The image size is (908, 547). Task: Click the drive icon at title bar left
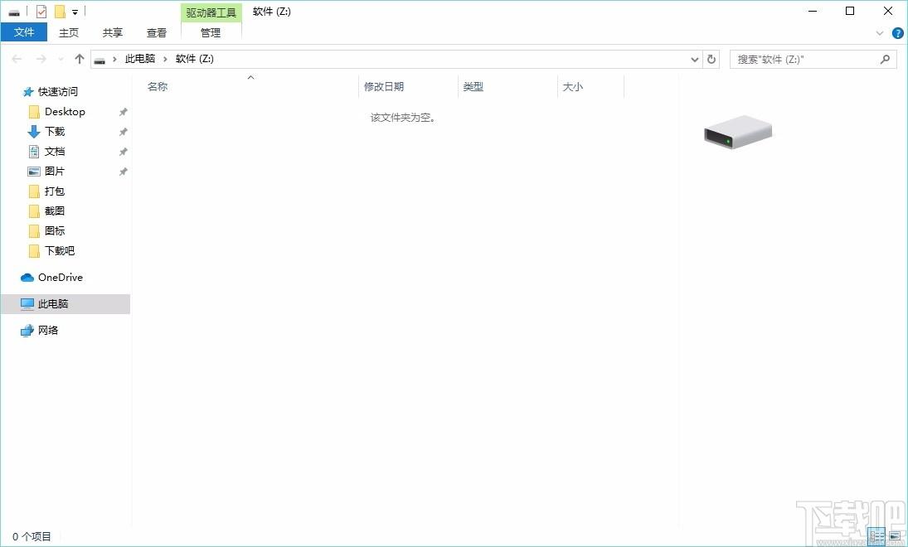[x=14, y=12]
